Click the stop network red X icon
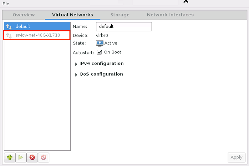 (x=32, y=157)
